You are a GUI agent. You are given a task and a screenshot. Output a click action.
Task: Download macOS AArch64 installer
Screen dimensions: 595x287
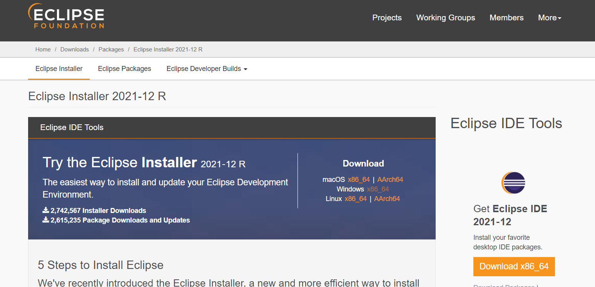point(390,180)
